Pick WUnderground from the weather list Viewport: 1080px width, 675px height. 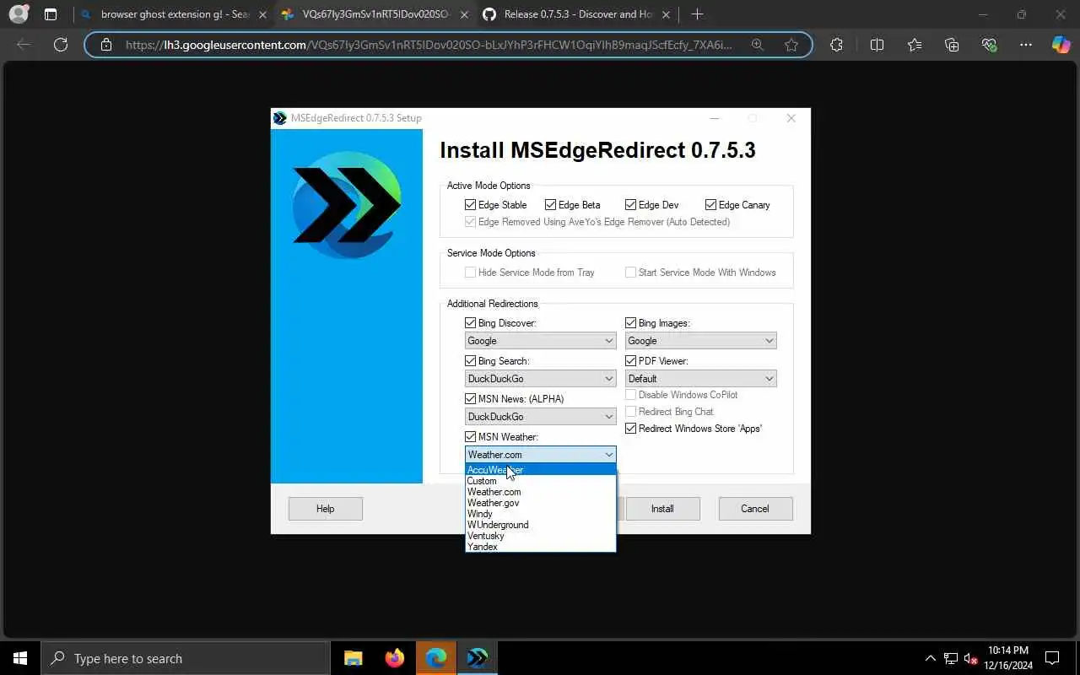point(540,525)
